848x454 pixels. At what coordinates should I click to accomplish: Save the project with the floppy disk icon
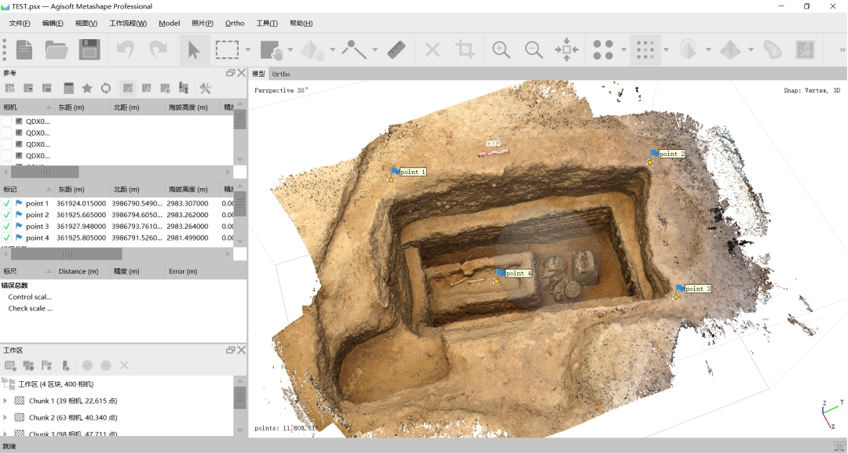point(90,49)
